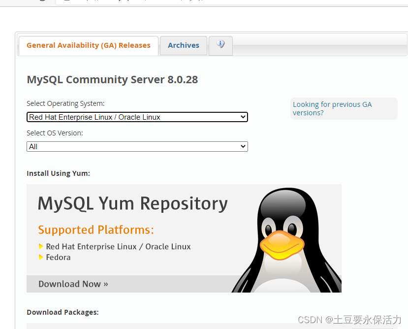Expand the Select OS Version dropdown

click(x=137, y=146)
